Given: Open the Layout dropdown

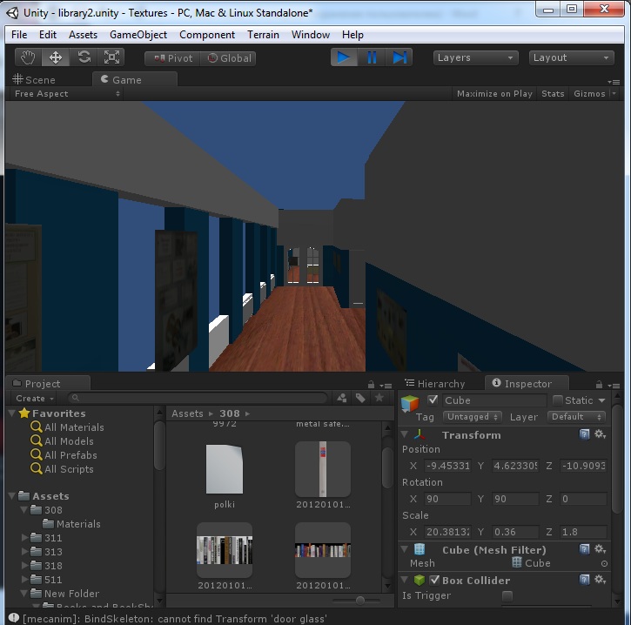Looking at the screenshot, I should [571, 57].
